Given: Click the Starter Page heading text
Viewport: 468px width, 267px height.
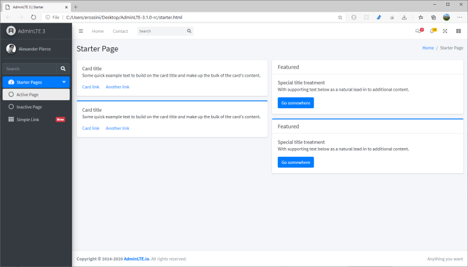Looking at the screenshot, I should 97,49.
